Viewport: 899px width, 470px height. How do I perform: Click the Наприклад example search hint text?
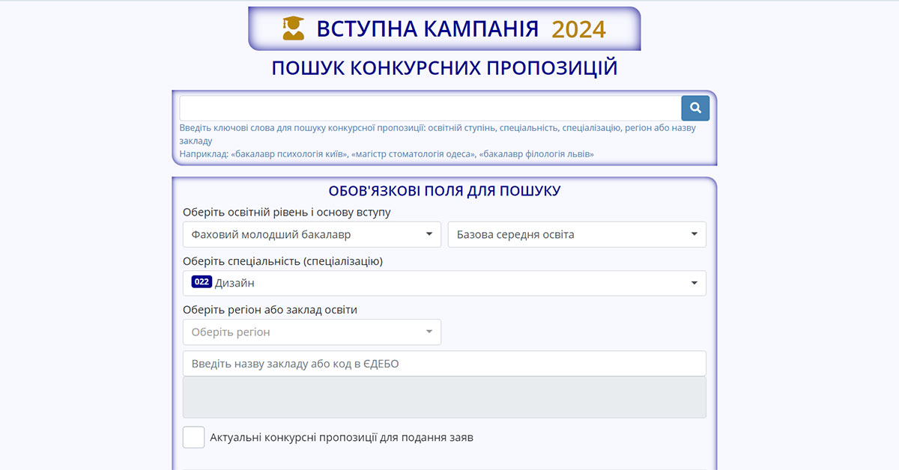pos(387,154)
